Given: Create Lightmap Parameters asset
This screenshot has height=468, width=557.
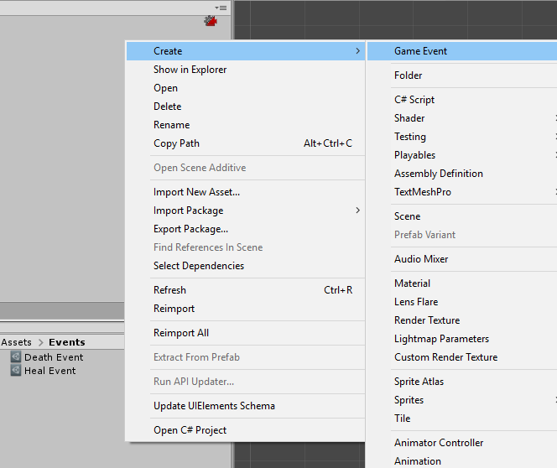Looking at the screenshot, I should tap(462, 339).
